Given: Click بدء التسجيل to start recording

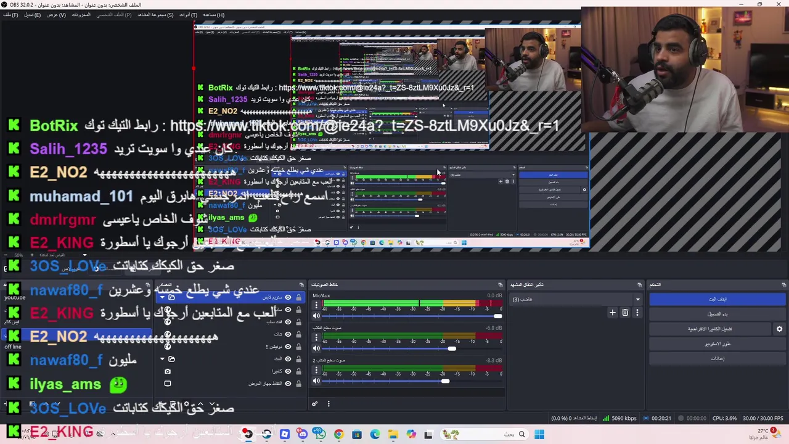Looking at the screenshot, I should [717, 314].
